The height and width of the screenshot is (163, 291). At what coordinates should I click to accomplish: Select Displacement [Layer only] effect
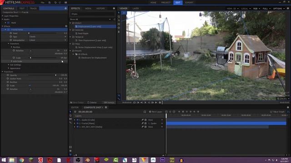[x=90, y=26]
